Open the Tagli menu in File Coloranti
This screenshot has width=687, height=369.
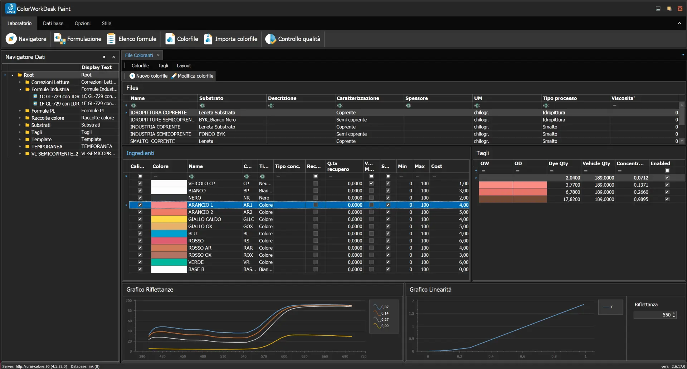click(x=163, y=66)
